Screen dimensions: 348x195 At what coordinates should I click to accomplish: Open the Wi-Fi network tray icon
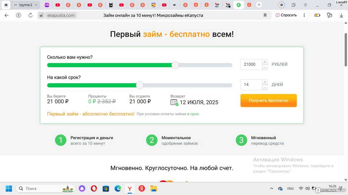301,188
